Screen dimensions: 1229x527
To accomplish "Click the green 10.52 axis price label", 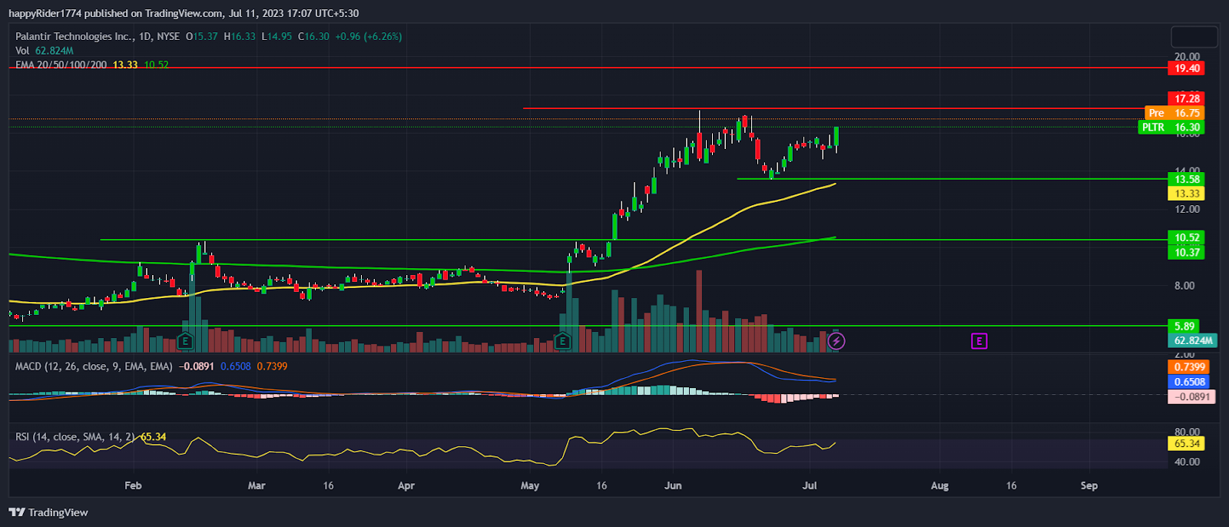I will pyautogui.click(x=1186, y=237).
